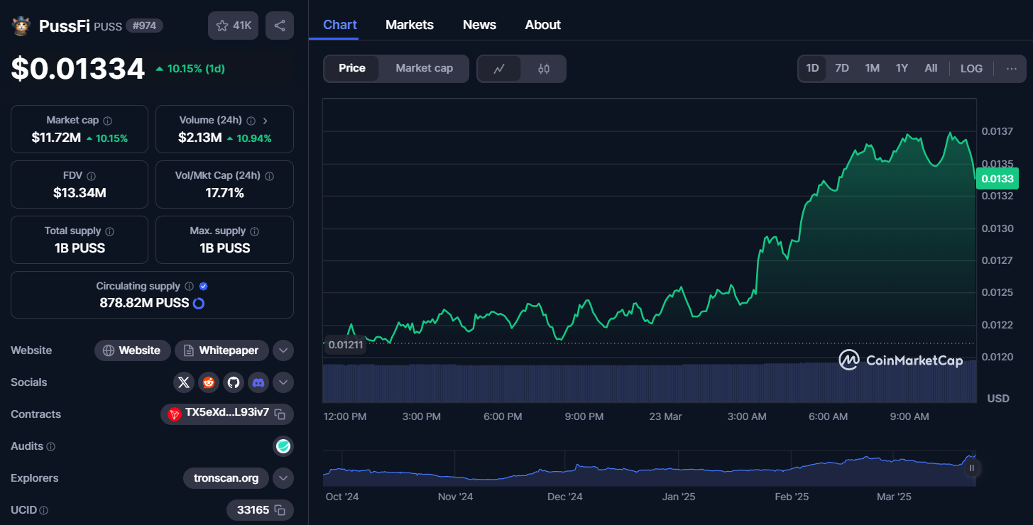Show info tooltip for UCID
The width and height of the screenshot is (1033, 525).
(44, 510)
